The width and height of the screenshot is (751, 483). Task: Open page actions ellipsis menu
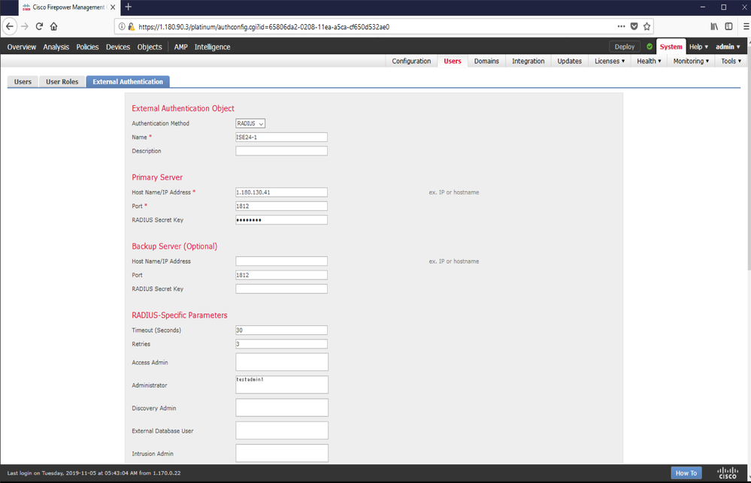(x=621, y=26)
